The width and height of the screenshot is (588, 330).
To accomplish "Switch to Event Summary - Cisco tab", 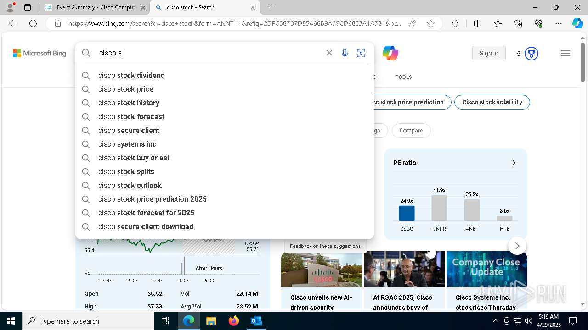I will (x=95, y=7).
